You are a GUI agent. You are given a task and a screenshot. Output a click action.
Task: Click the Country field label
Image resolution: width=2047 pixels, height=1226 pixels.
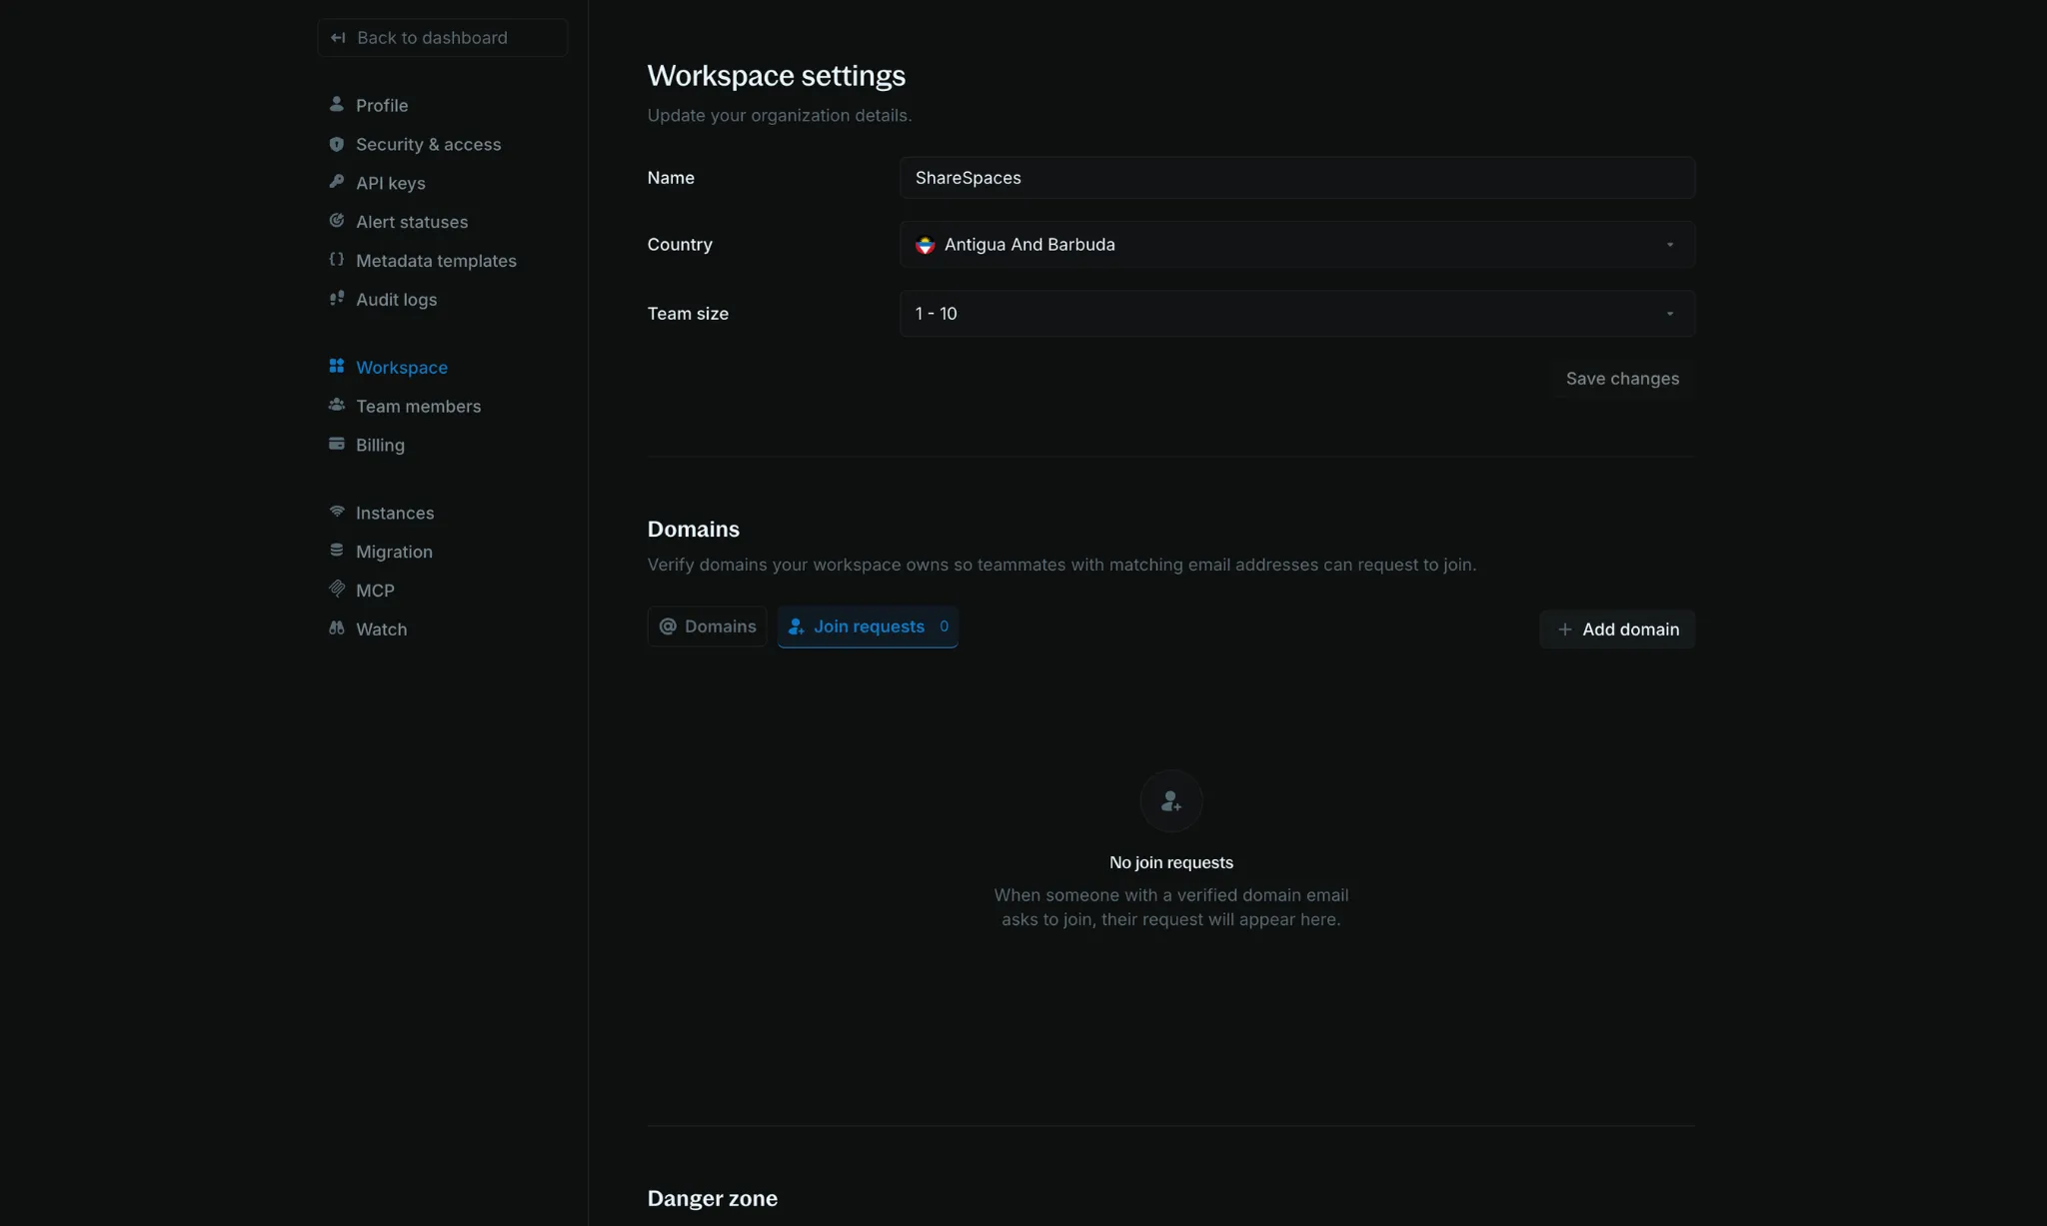click(x=680, y=245)
